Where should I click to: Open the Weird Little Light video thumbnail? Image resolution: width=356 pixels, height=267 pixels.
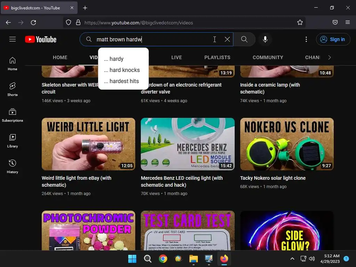click(x=88, y=144)
